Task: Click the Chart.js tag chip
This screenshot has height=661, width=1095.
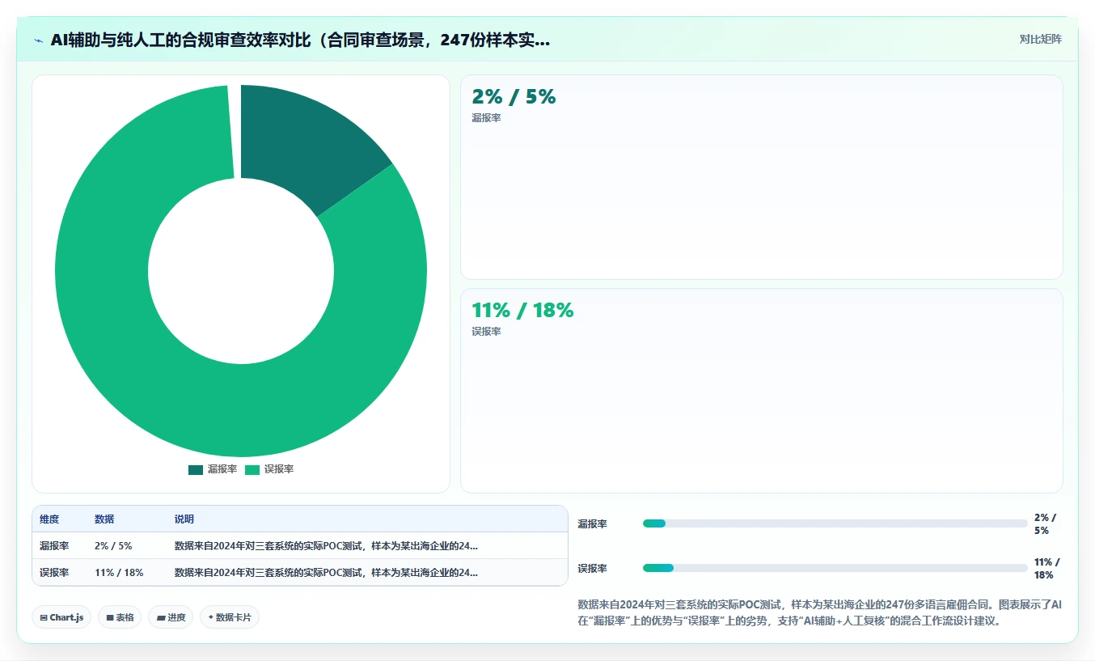Action: click(62, 617)
